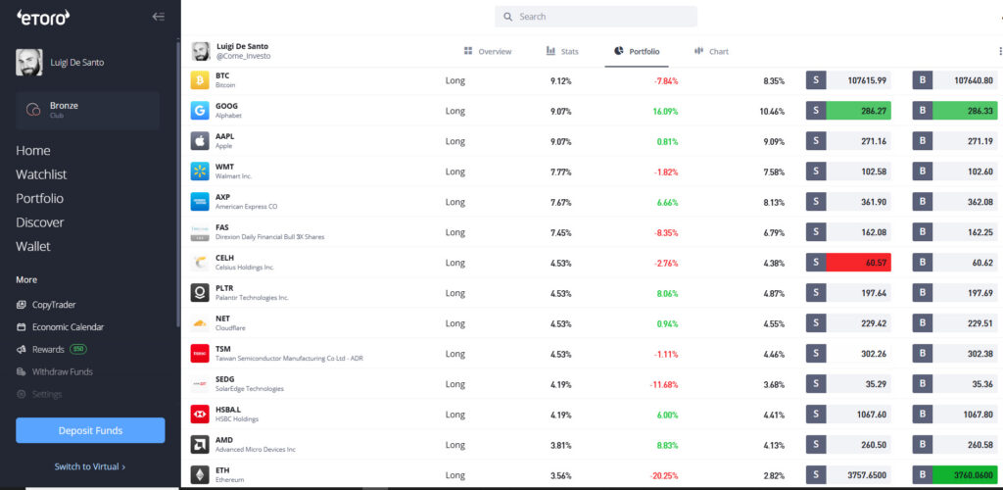Click the Bitcoin BTC logo icon
The height and width of the screenshot is (490, 1003).
pos(200,80)
